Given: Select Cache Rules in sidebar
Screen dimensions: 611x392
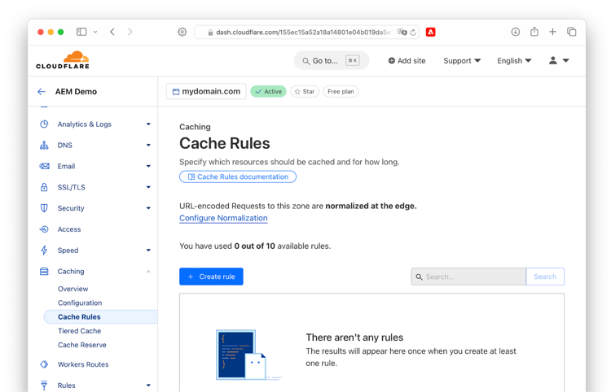Looking at the screenshot, I should (x=100, y=317).
